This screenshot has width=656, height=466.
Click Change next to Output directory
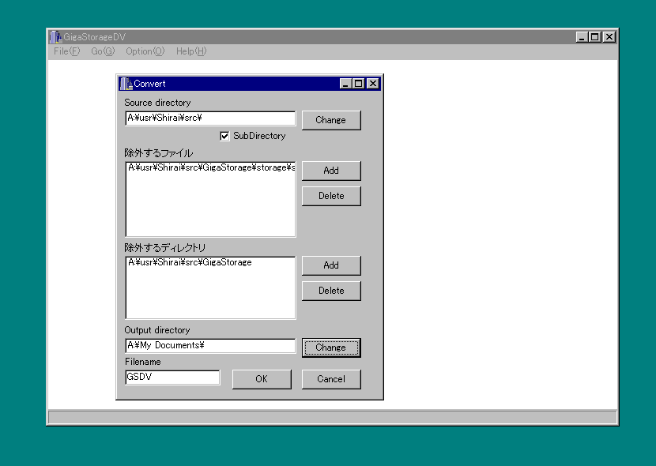331,348
